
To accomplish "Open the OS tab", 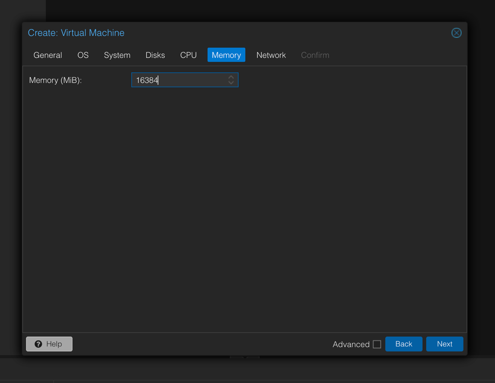I will click(83, 55).
